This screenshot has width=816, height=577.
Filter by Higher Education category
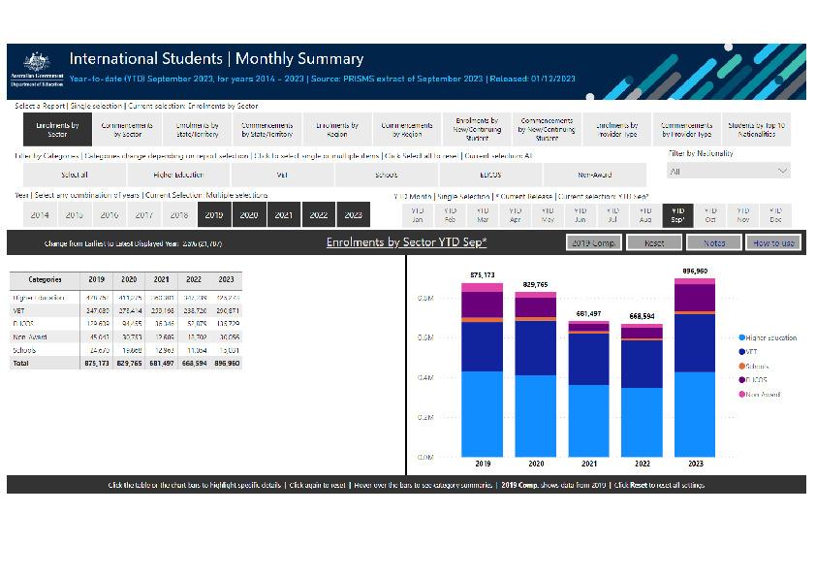(178, 175)
